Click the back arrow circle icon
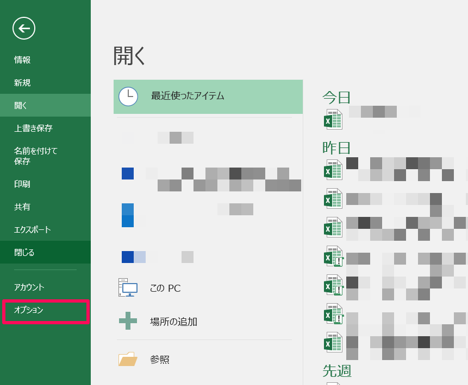 tap(24, 28)
